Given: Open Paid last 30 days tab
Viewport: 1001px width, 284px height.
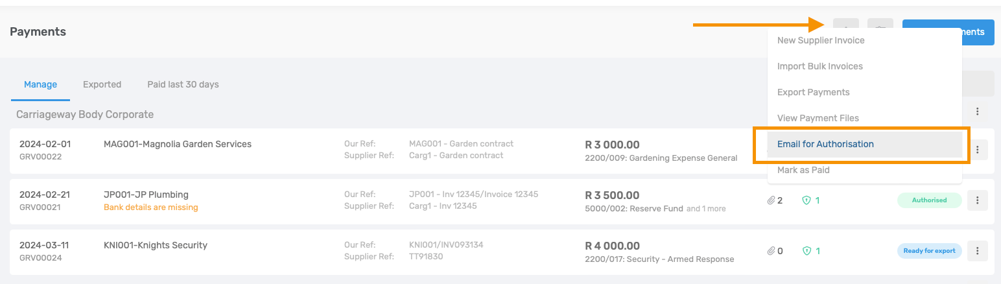Looking at the screenshot, I should 183,84.
